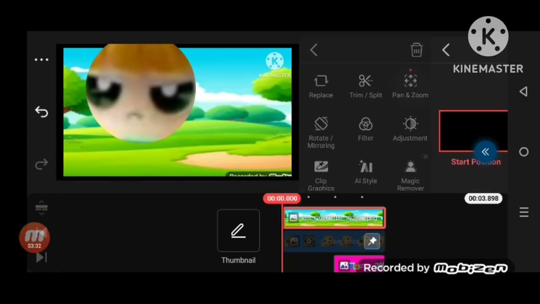Tap the undo arrow icon
This screenshot has width=540, height=304.
click(x=41, y=111)
